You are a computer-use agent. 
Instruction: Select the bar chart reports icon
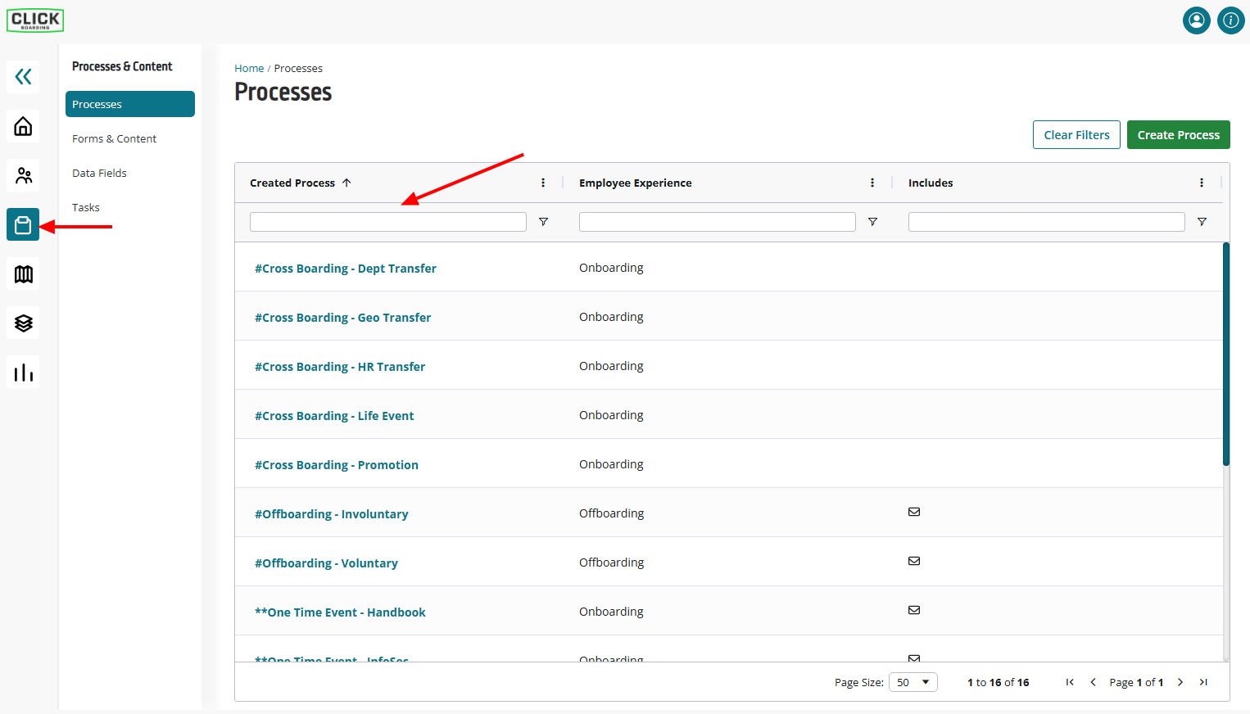pyautogui.click(x=22, y=372)
